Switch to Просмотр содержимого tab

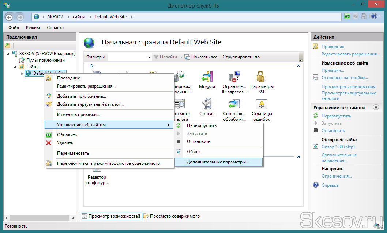coord(172,216)
